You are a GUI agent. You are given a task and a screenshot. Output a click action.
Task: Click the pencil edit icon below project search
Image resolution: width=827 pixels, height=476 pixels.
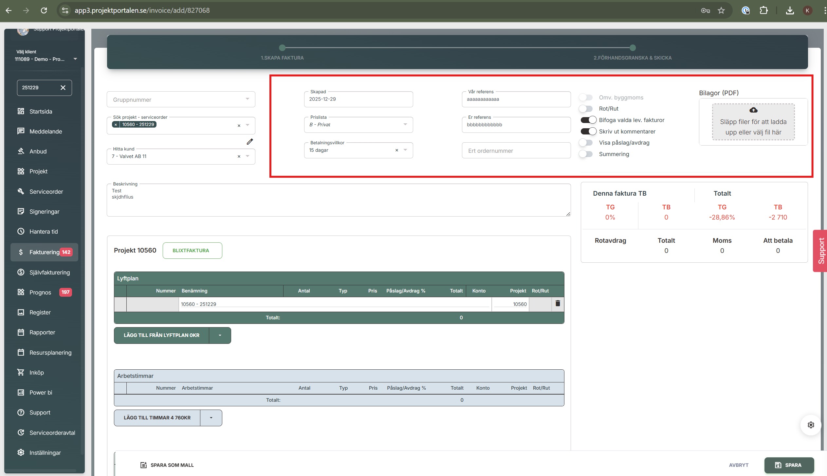coord(250,142)
